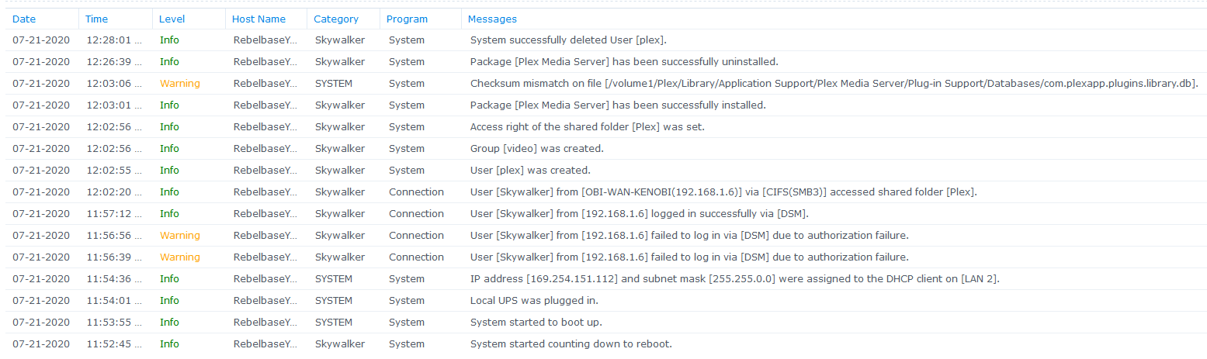The width and height of the screenshot is (1207, 359).
Task: Select the Plex Media Server installed log entry
Action: 606,105
